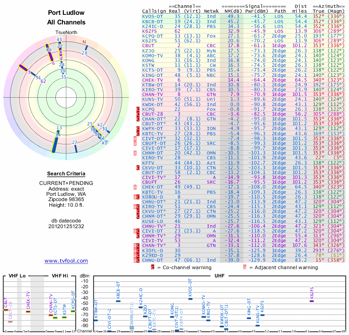Click the co-channel warning legend swatch
The width and height of the screenshot is (349, 335).
(x=153, y=267)
